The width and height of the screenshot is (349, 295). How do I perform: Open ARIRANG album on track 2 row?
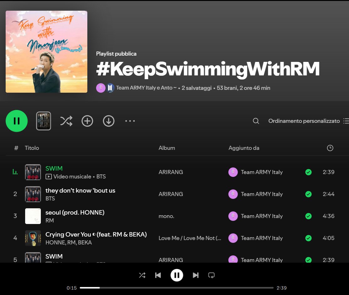tap(171, 194)
